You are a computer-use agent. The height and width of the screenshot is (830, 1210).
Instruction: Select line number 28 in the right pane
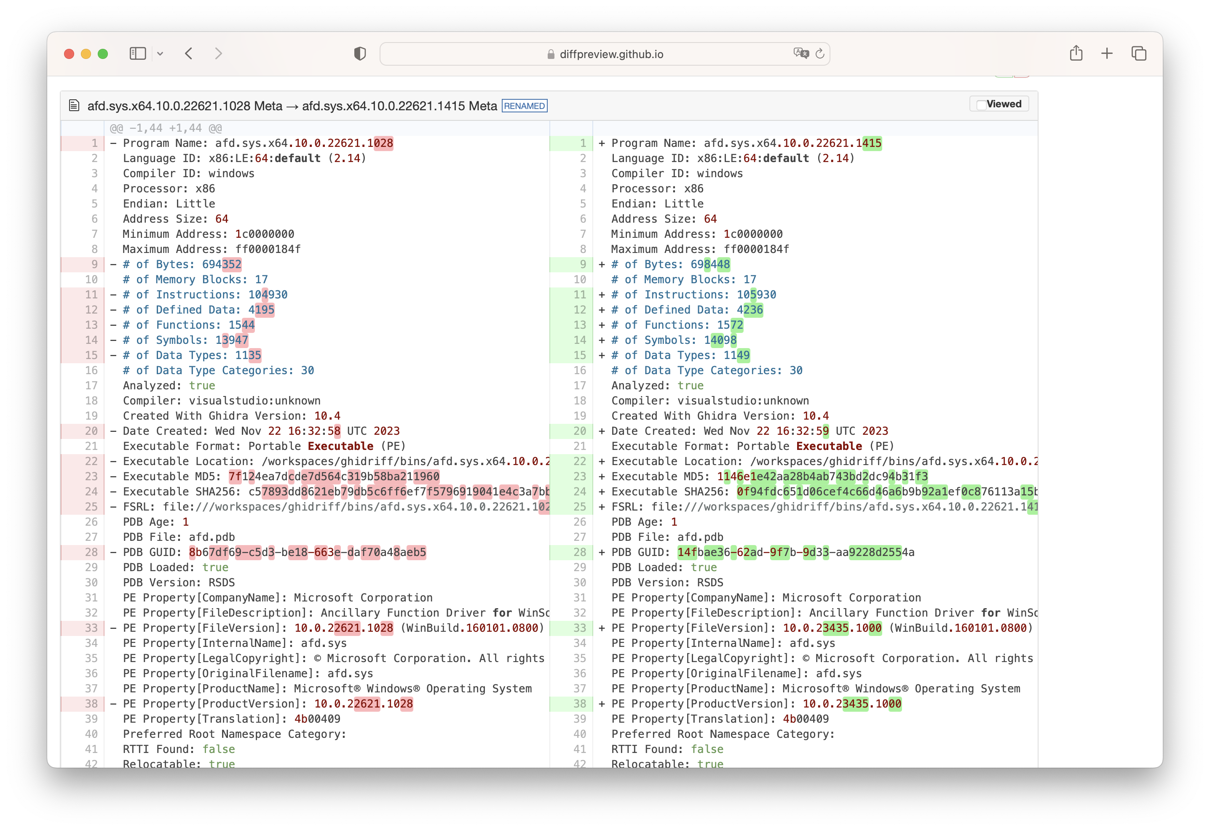point(579,552)
